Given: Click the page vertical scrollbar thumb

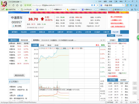Looking at the screenshot, I should [138, 26].
